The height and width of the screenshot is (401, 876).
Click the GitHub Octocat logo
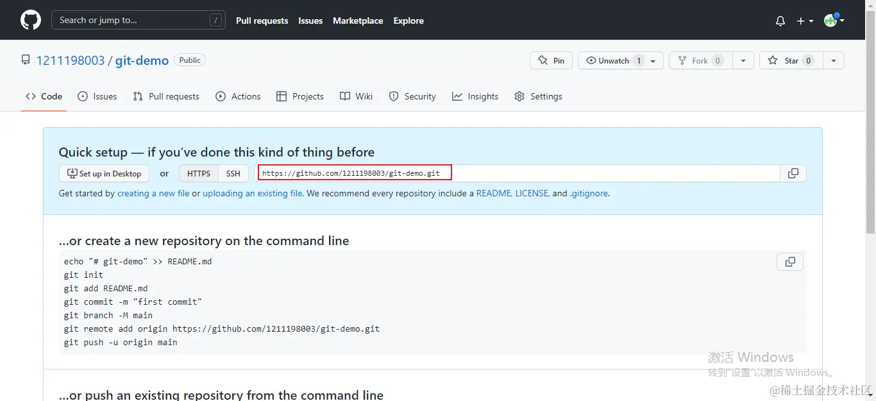click(31, 20)
